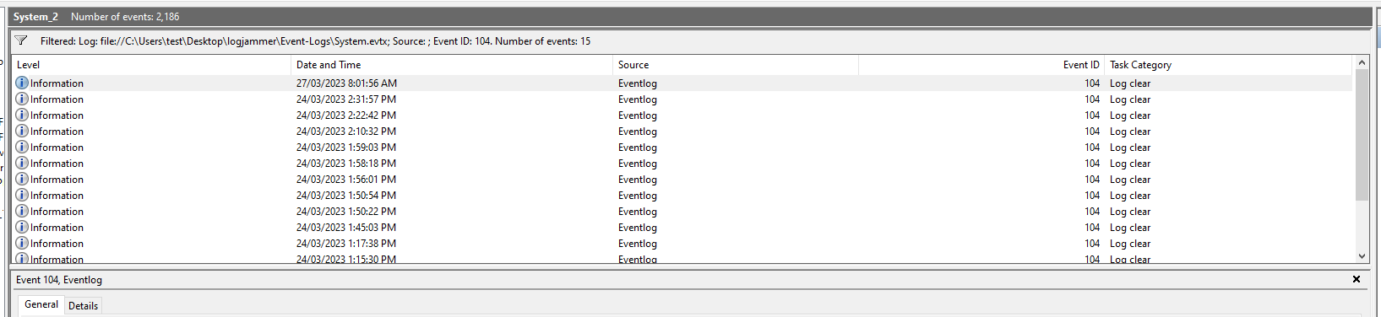The height and width of the screenshot is (317, 1381).
Task: Sort by Level column header
Action: pos(151,65)
